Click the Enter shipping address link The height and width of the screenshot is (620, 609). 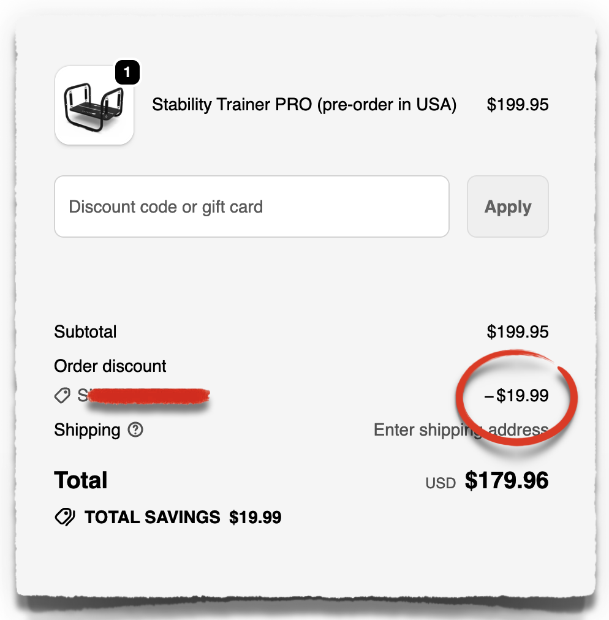point(463,429)
